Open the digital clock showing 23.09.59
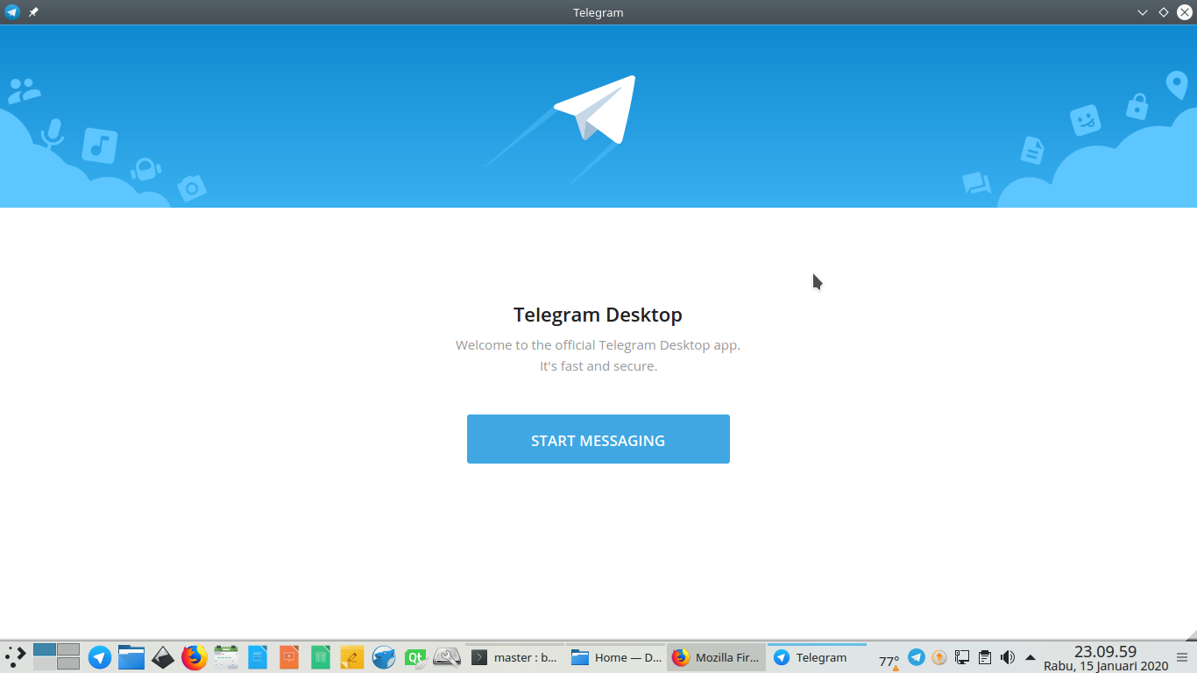 (1106, 658)
